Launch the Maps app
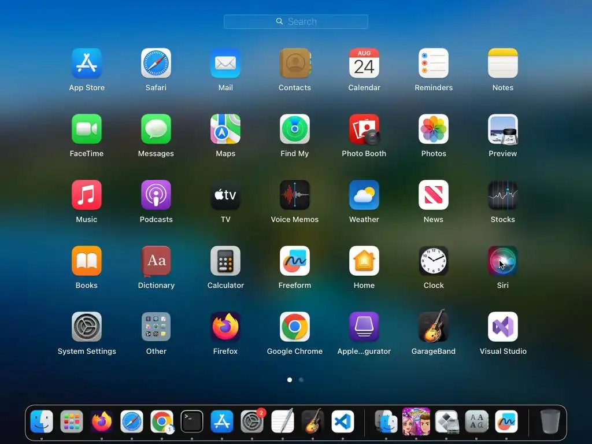The height and width of the screenshot is (444, 592). coord(225,129)
